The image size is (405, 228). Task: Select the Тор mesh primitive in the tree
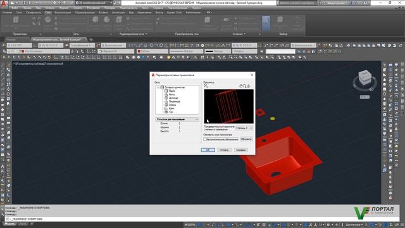click(x=171, y=112)
